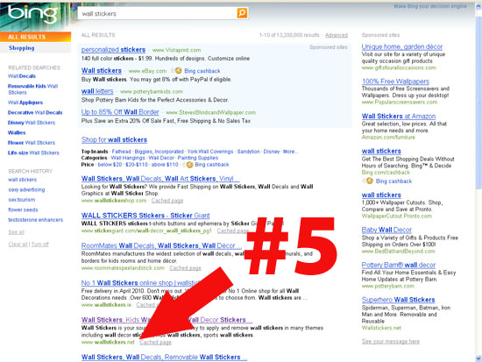Select the ALL RESULTS tab
The image size is (482, 362).
click(35, 37)
